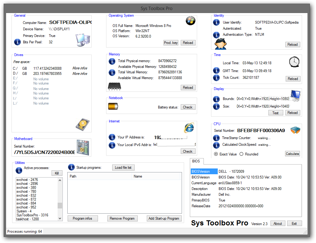The image size is (316, 243).
Task: Click the hard disk icon in Drives
Action: coord(82,125)
